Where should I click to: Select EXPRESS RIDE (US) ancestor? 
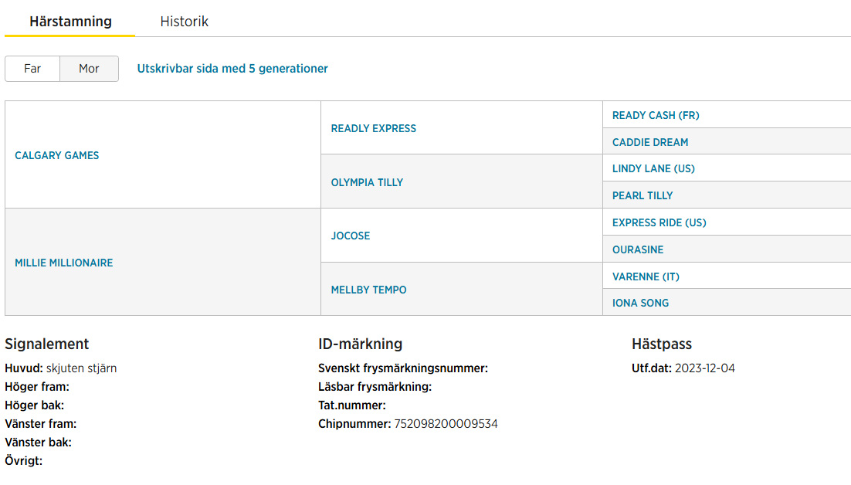(659, 223)
